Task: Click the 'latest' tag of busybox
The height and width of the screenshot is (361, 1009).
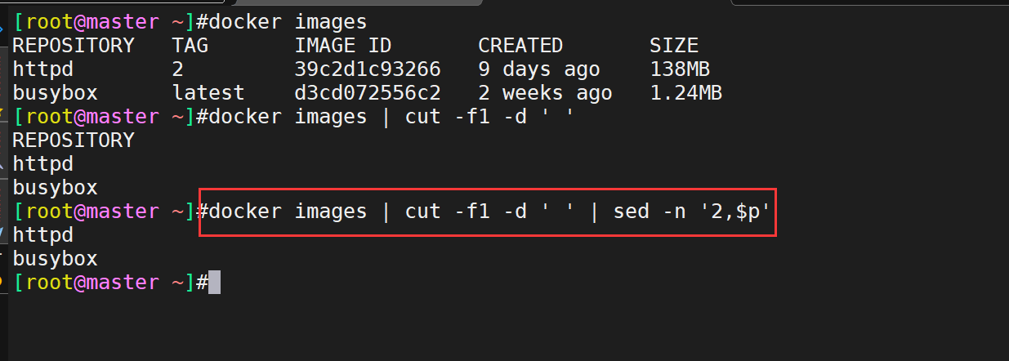Action: tap(208, 92)
